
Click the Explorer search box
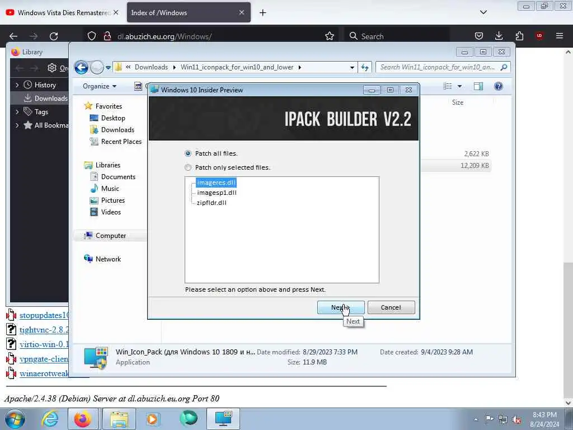click(x=443, y=67)
